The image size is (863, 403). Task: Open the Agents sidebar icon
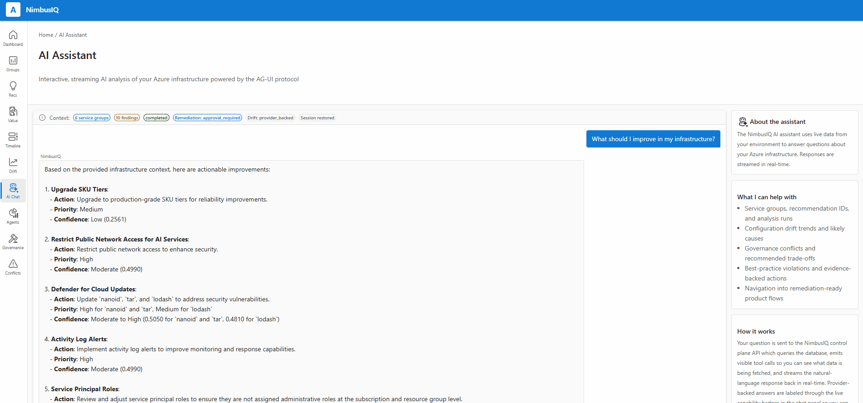(13, 213)
